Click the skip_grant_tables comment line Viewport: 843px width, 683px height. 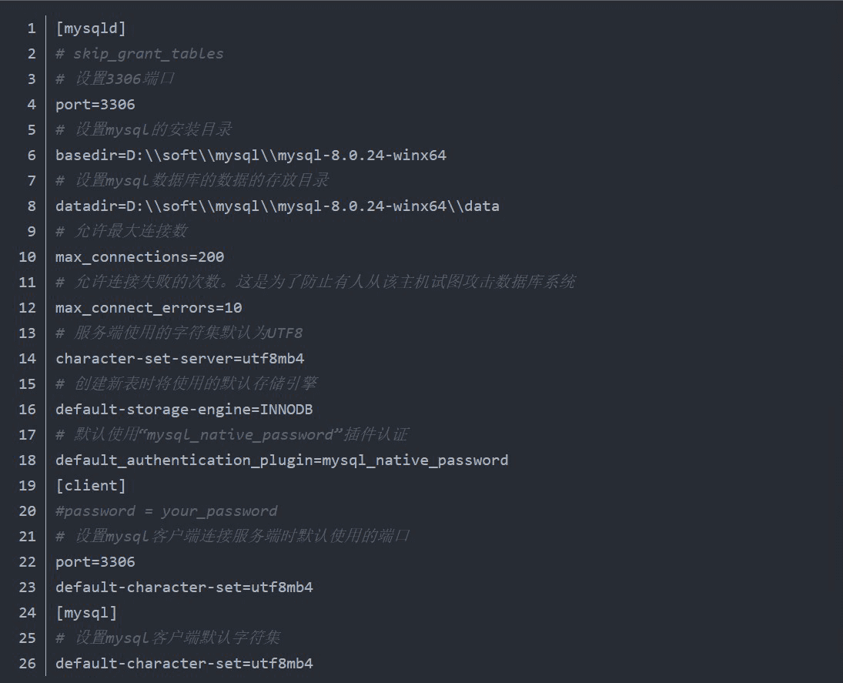click(139, 54)
